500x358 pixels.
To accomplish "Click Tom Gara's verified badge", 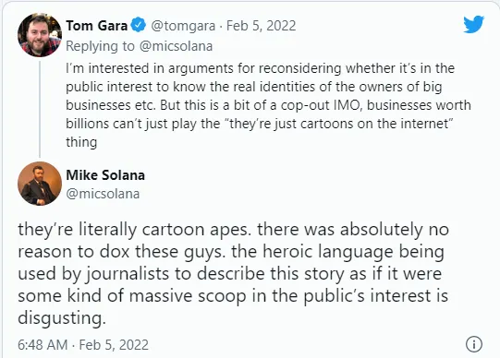I will (138, 26).
